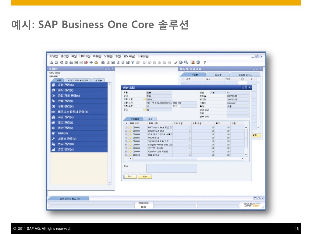This screenshot has width=312, height=234.
Task: Open 영업 기회 관리(S) module
Action: (x=79, y=96)
